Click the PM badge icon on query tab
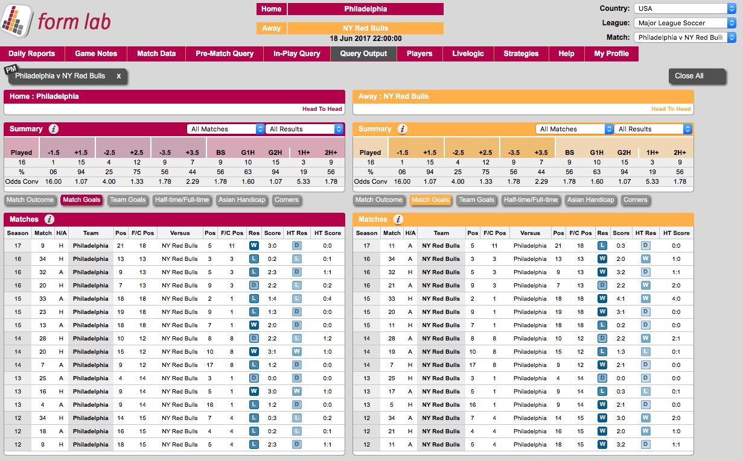The width and height of the screenshot is (743, 461). (10, 69)
